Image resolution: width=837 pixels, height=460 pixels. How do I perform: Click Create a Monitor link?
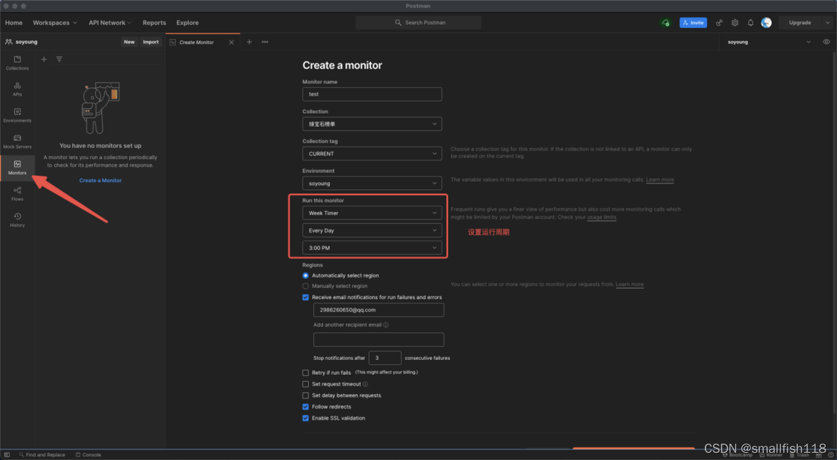tap(101, 180)
